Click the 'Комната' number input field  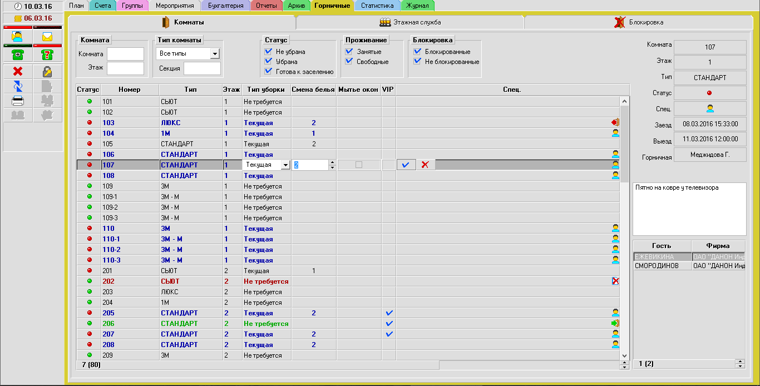[125, 54]
